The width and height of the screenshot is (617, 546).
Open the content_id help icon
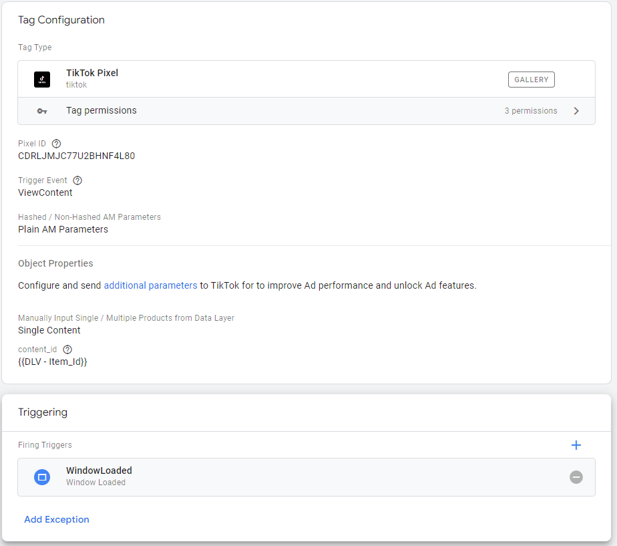coord(67,349)
